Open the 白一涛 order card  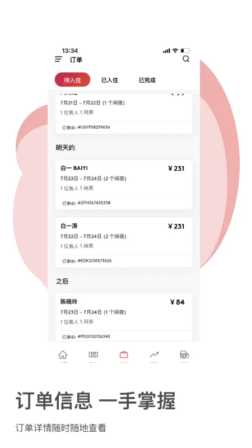pos(124,242)
